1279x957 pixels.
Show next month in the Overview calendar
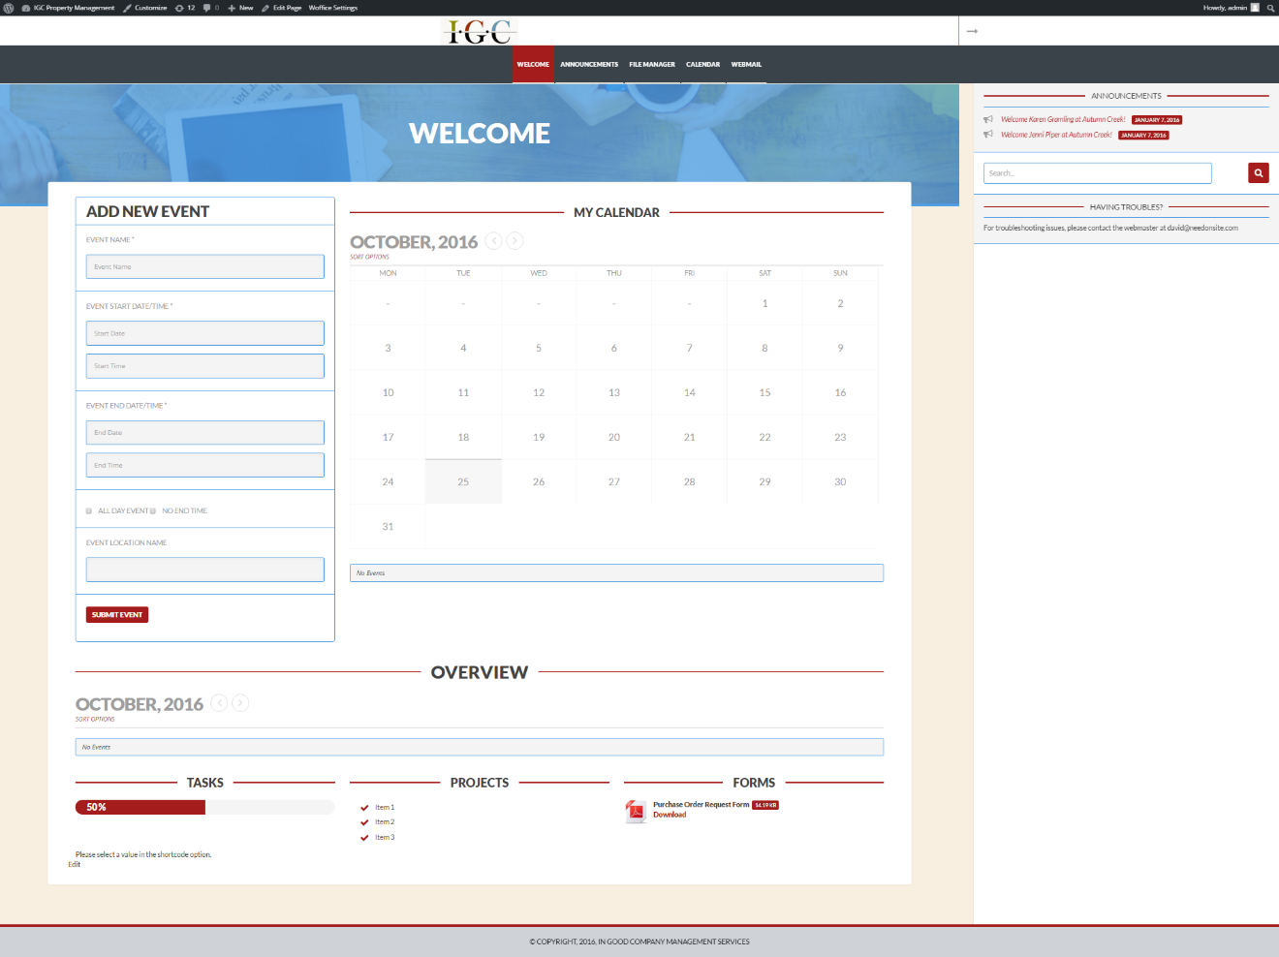240,703
